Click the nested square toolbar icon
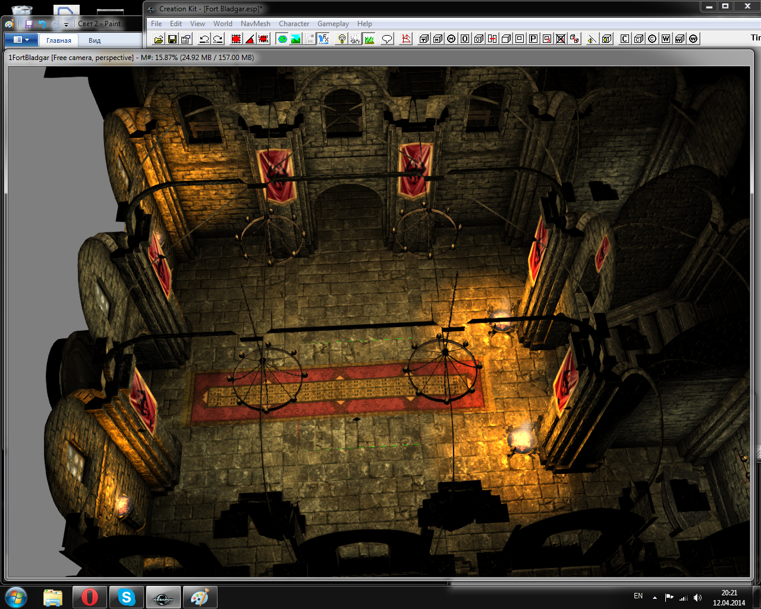 pyautogui.click(x=520, y=39)
